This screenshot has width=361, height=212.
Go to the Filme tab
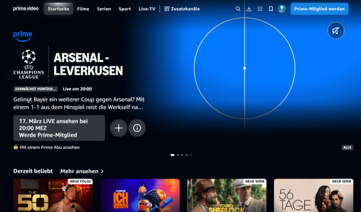coord(83,9)
